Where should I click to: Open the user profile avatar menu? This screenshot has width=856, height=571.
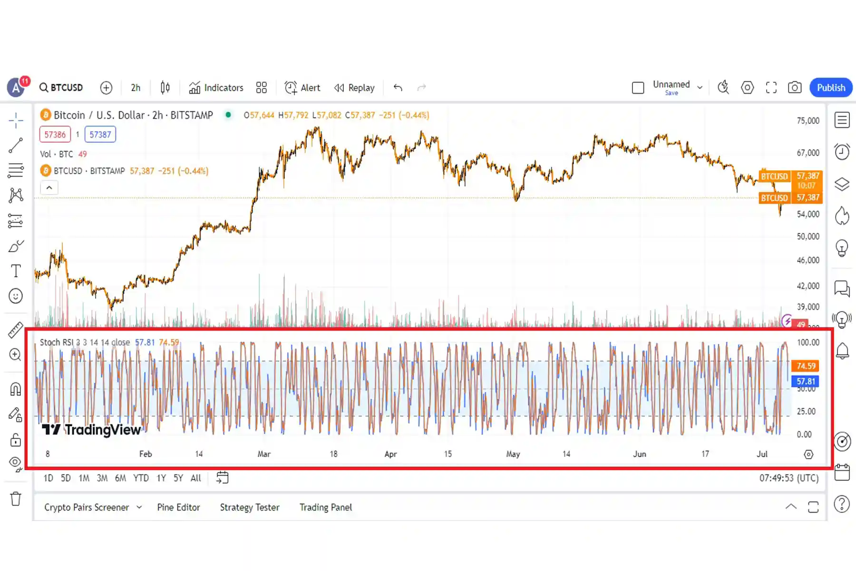click(17, 88)
